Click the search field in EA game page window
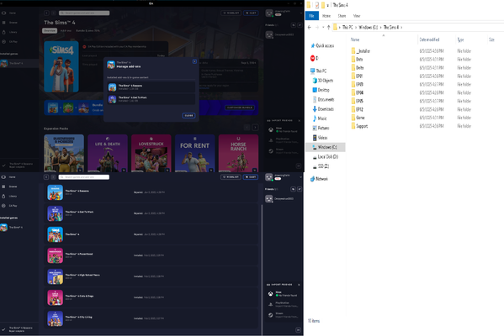Viewport: 504px width, 336px height. pos(84,13)
